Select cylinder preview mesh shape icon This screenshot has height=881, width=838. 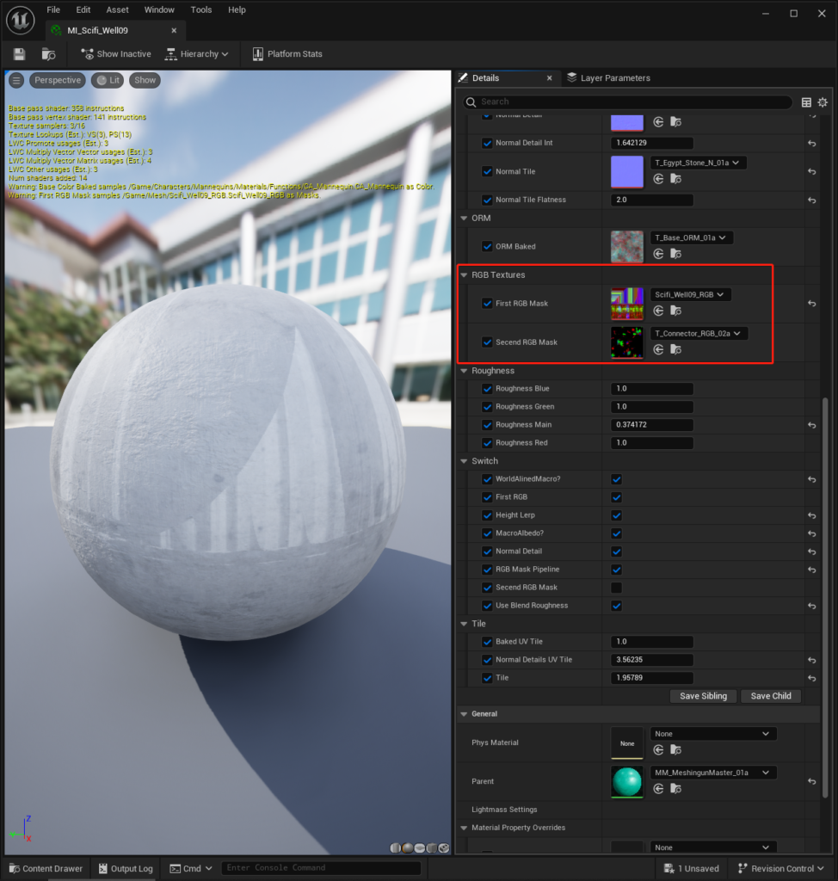pyautogui.click(x=395, y=847)
